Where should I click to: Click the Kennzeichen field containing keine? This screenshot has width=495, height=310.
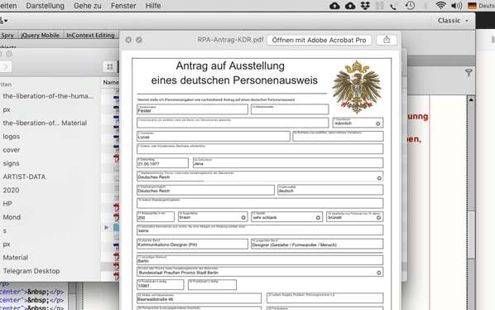[260, 230]
